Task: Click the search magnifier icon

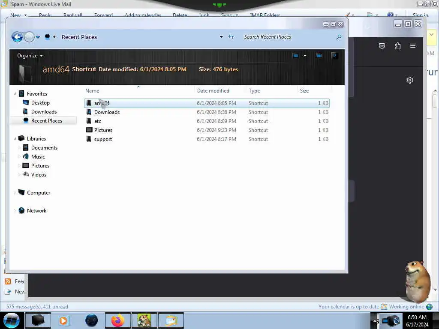Action: point(339,37)
